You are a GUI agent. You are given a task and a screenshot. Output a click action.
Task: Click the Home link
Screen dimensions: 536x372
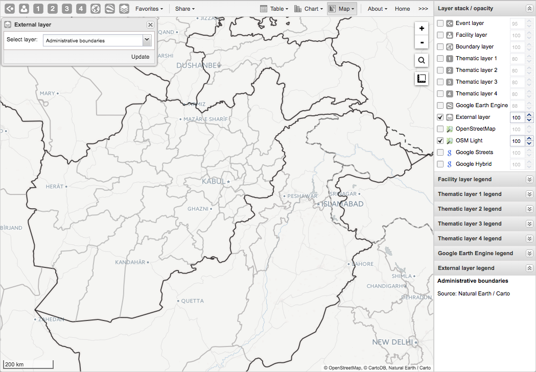(x=402, y=8)
